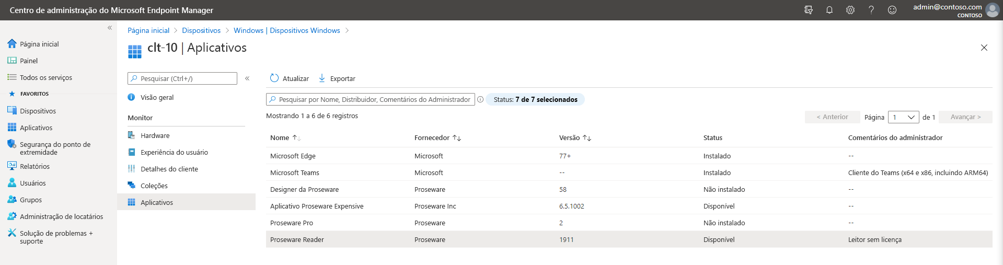
Task: Click Dispositivos breadcrumb link
Action: (x=201, y=30)
